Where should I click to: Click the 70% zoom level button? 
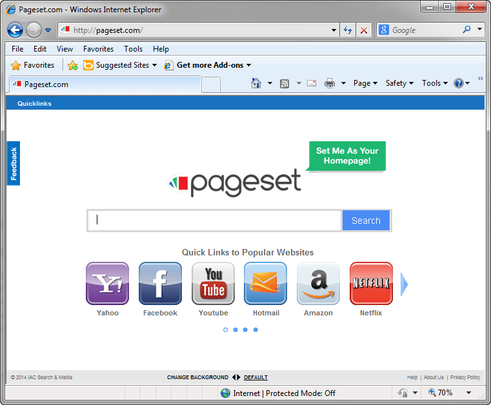(440, 393)
